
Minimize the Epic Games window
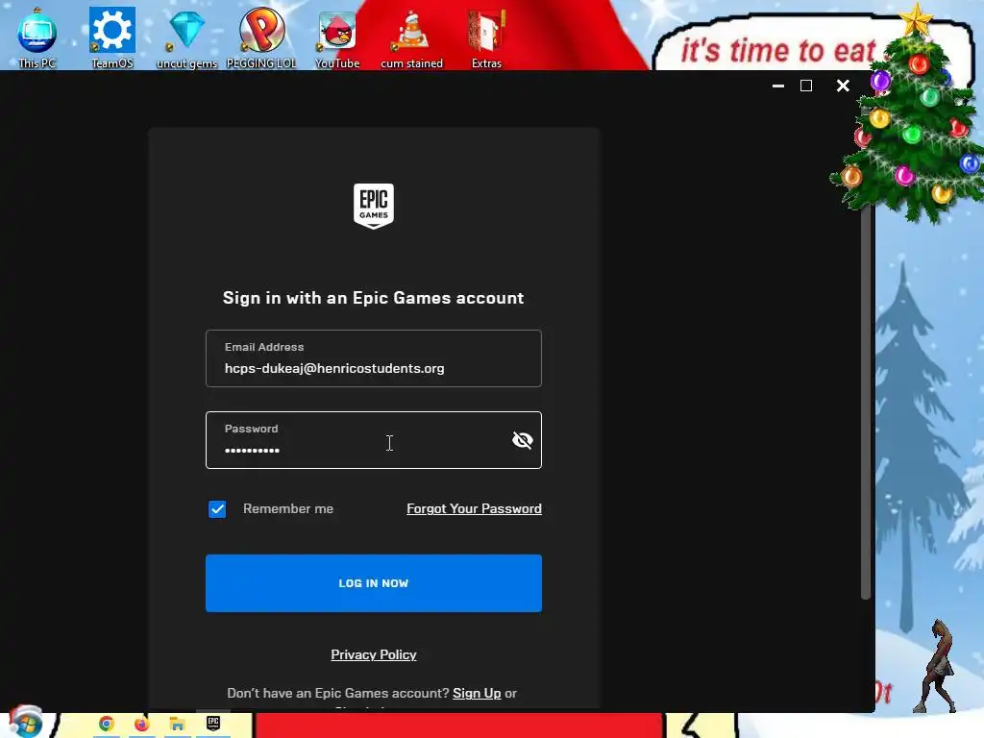[x=778, y=86]
